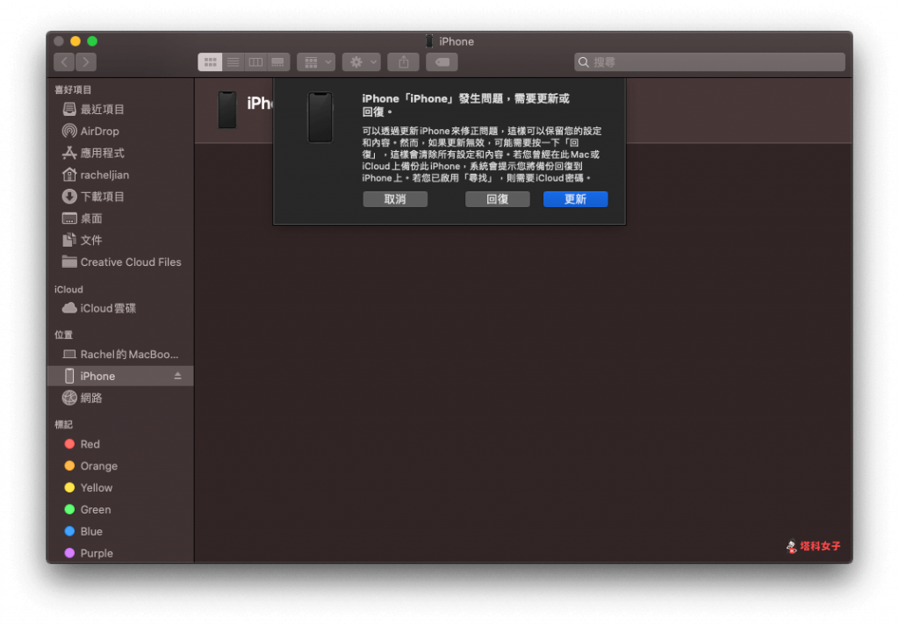
Task: Switch to column view in toolbar
Action: pos(255,62)
